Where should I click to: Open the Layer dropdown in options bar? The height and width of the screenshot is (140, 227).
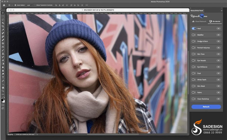(x=30, y=5)
